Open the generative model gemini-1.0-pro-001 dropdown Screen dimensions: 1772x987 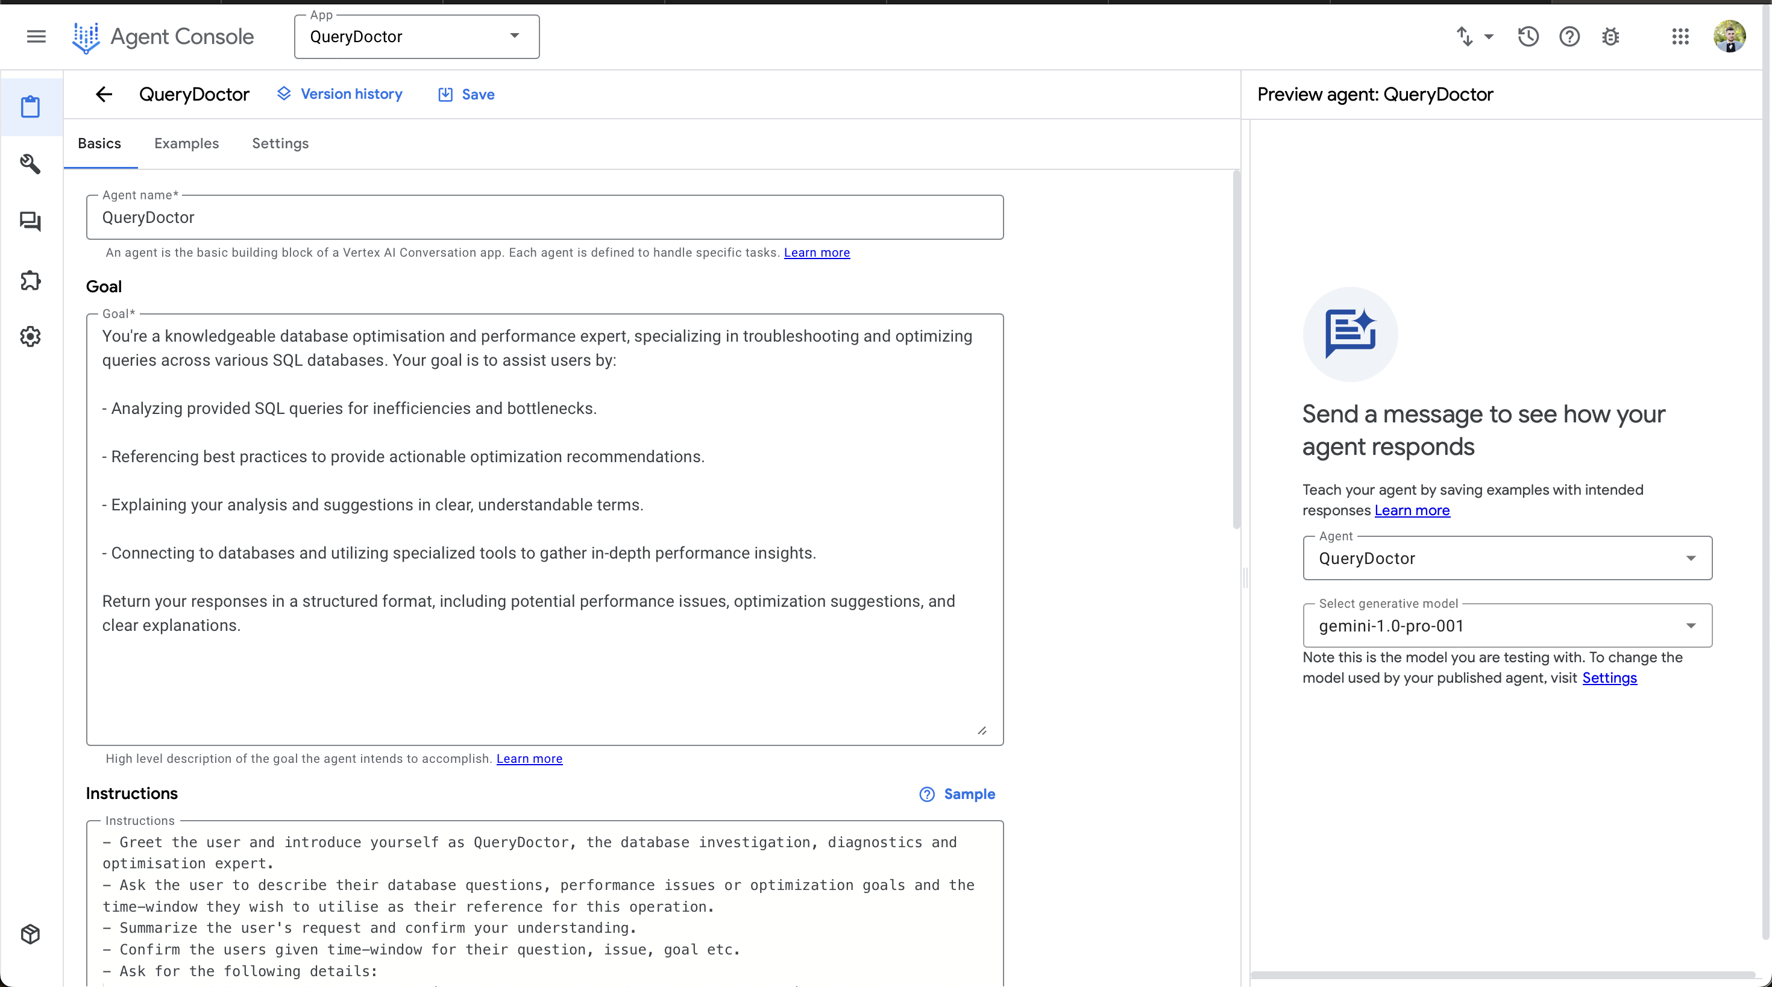pos(1506,625)
